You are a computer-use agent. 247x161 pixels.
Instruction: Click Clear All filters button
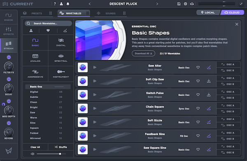(x=35, y=147)
